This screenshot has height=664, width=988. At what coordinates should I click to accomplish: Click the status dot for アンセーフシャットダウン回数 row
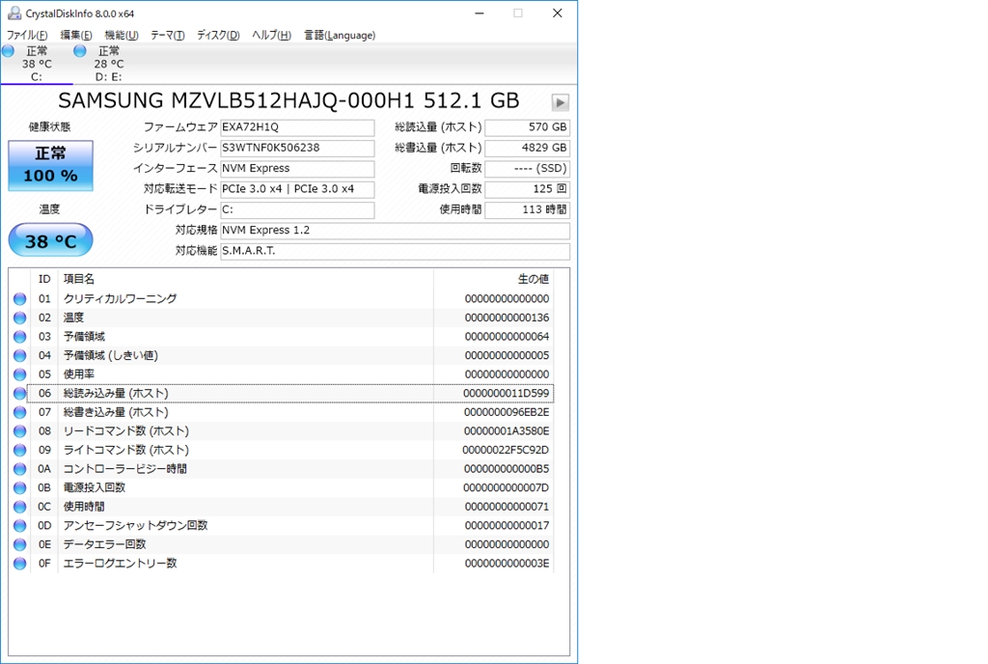(x=20, y=526)
